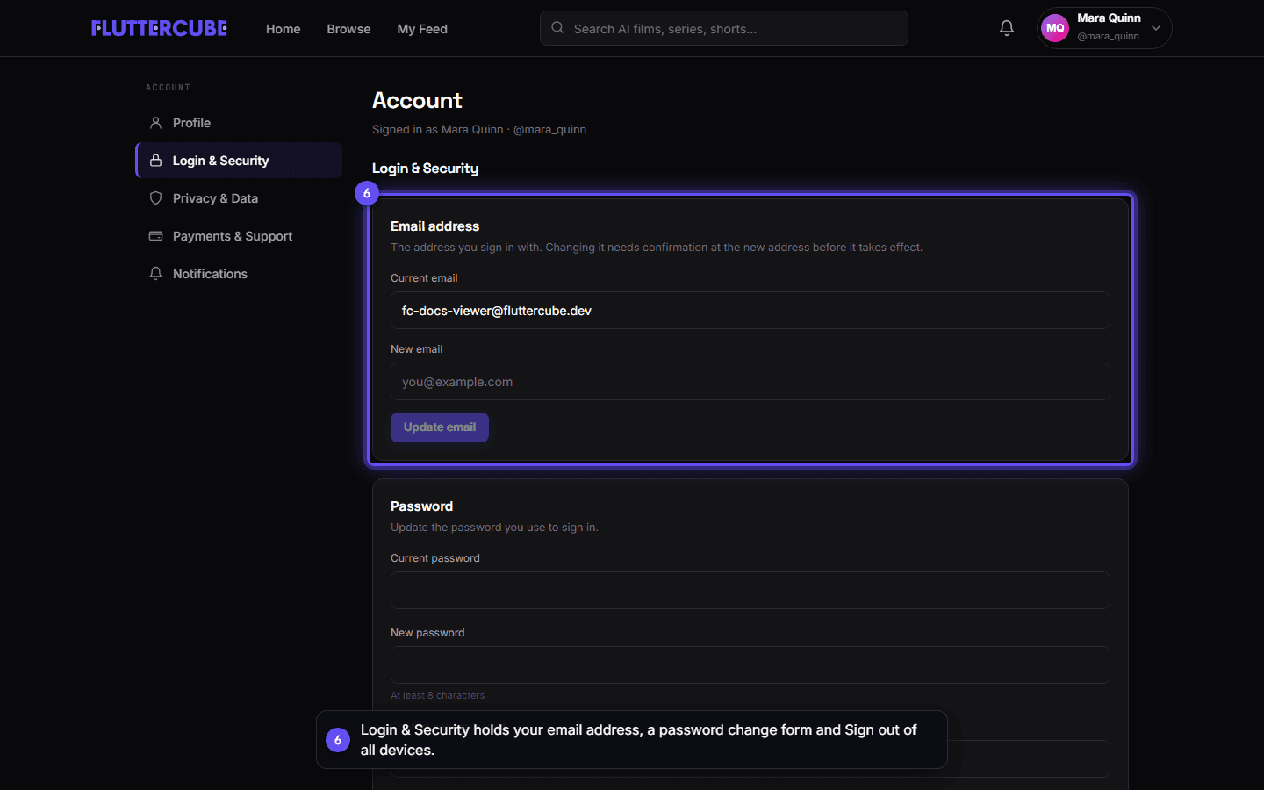Click the Current email field
Image resolution: width=1264 pixels, height=790 pixels.
coord(750,311)
